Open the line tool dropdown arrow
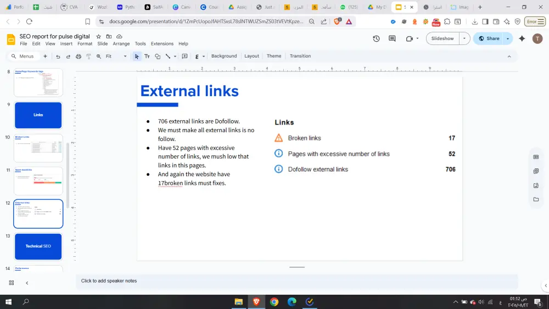 point(175,57)
